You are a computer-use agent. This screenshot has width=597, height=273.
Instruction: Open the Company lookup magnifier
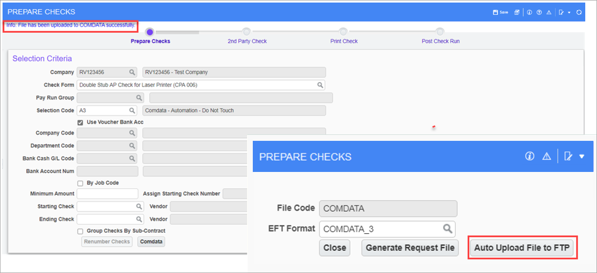click(132, 72)
